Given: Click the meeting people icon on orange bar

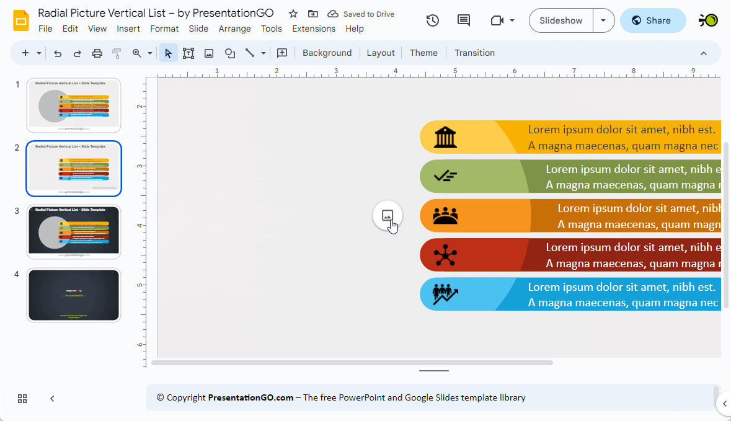Looking at the screenshot, I should tap(445, 215).
